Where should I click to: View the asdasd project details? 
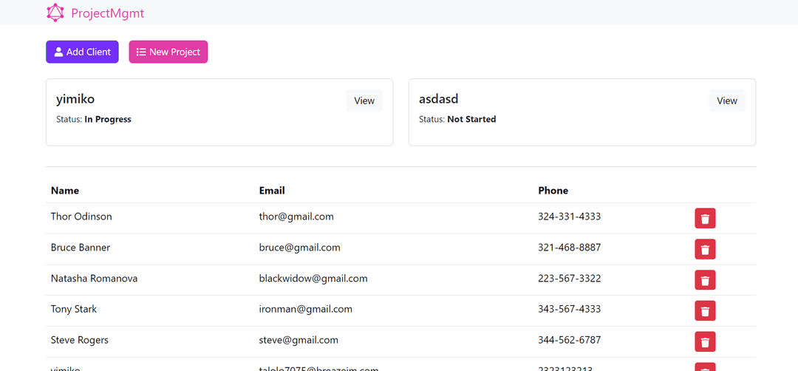click(727, 101)
